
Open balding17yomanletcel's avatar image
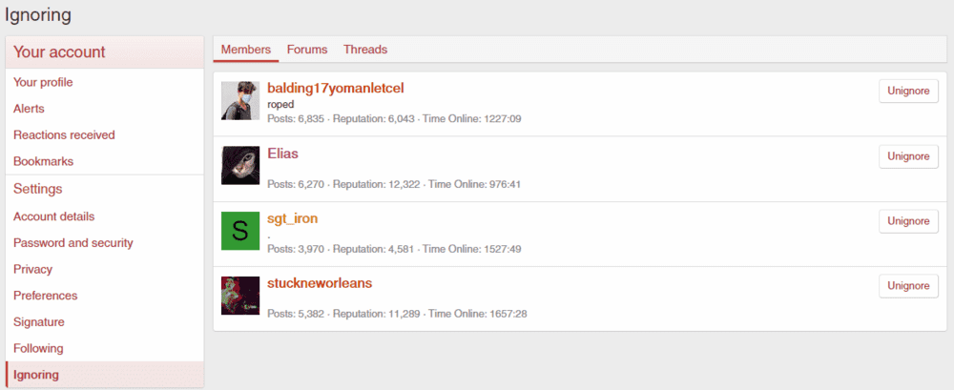pos(240,100)
